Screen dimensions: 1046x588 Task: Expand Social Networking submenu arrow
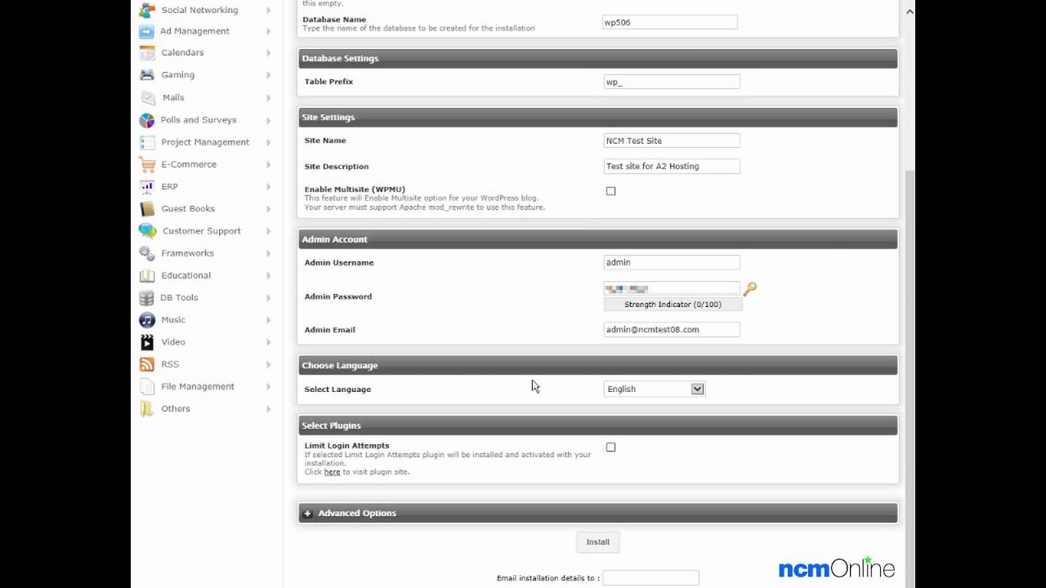click(x=269, y=10)
